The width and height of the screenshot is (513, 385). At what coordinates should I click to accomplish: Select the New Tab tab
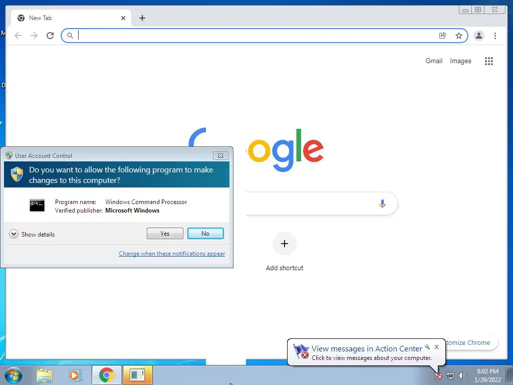[71, 18]
